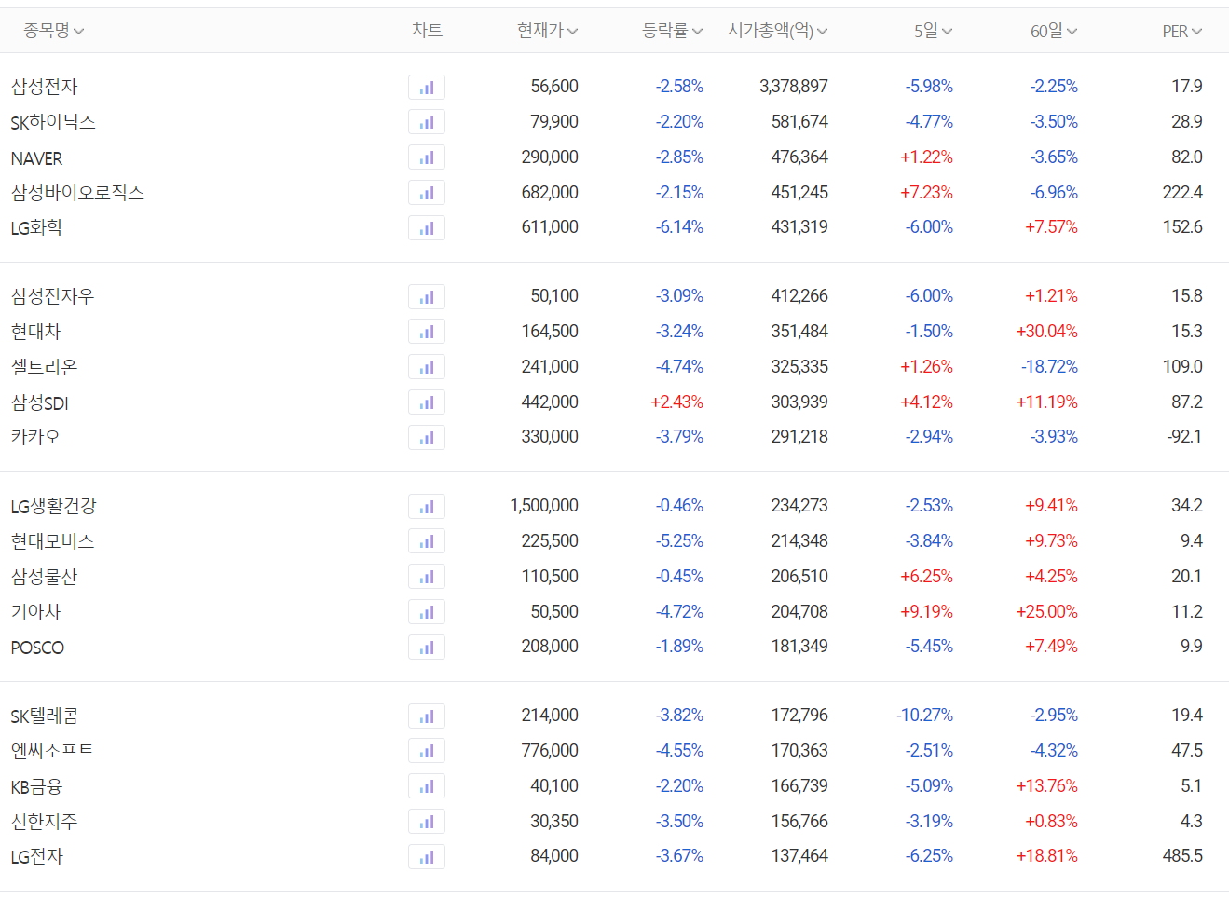Open 삼성물산 stock name link
The height and width of the screenshot is (900, 1229).
pyautogui.click(x=45, y=577)
